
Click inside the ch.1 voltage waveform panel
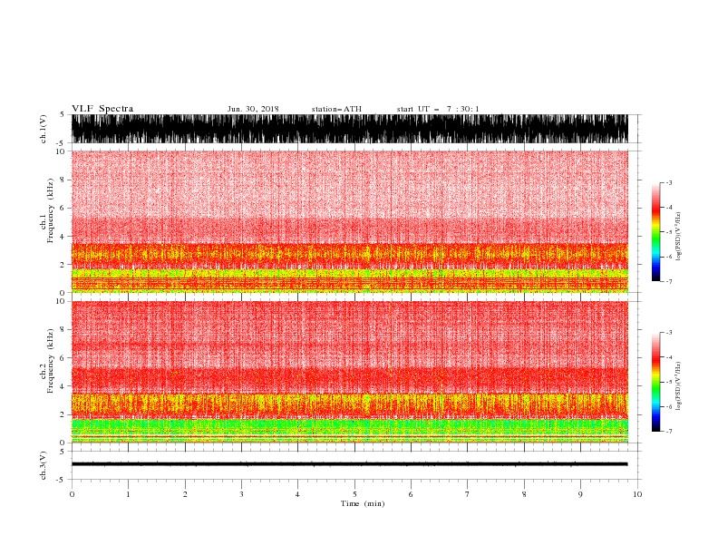tap(349, 129)
